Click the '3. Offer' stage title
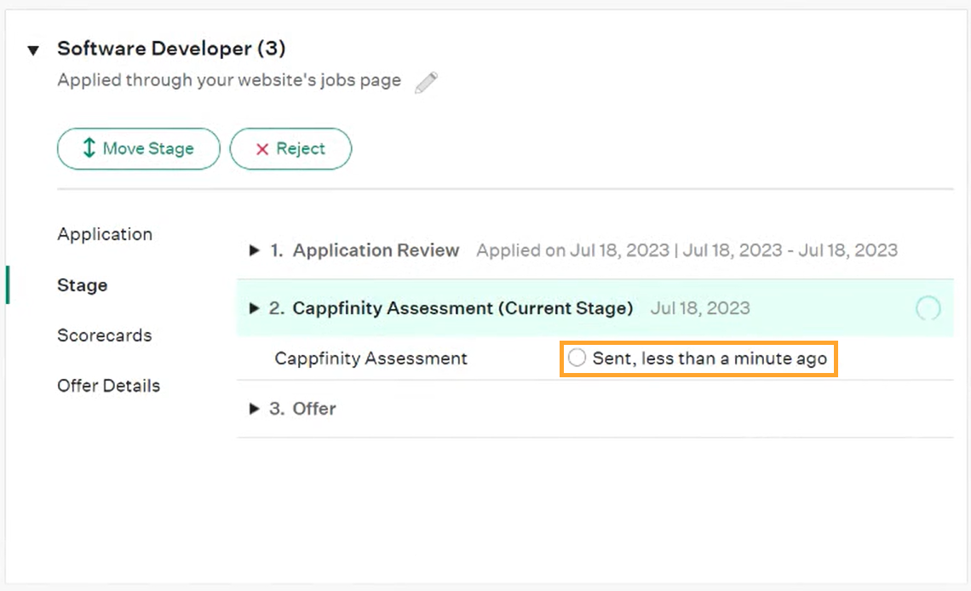 tap(303, 409)
